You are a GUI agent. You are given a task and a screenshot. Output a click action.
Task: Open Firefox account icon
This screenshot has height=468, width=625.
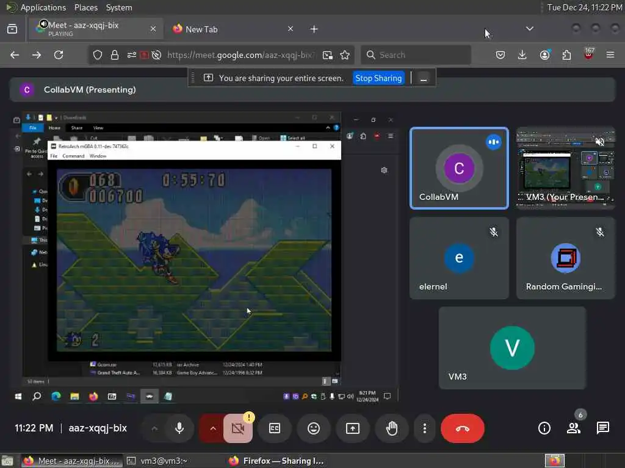point(545,55)
